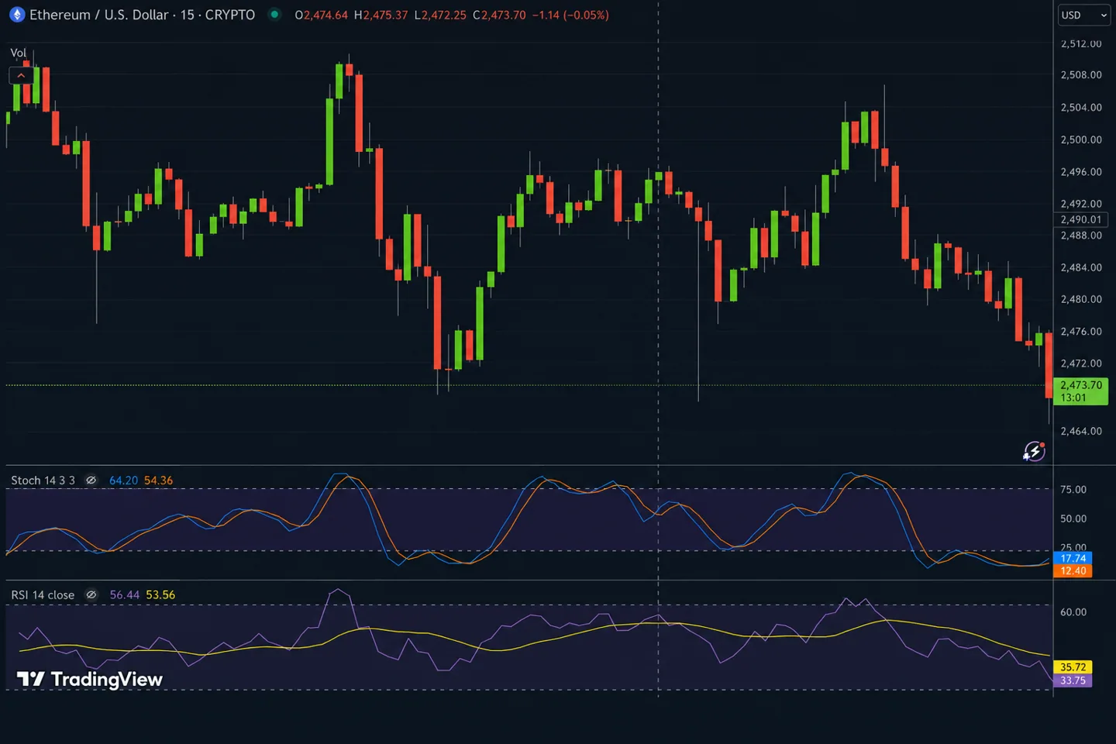This screenshot has width=1116, height=744.
Task: Click the yellow RSI axis label 35.72
Action: tap(1073, 667)
